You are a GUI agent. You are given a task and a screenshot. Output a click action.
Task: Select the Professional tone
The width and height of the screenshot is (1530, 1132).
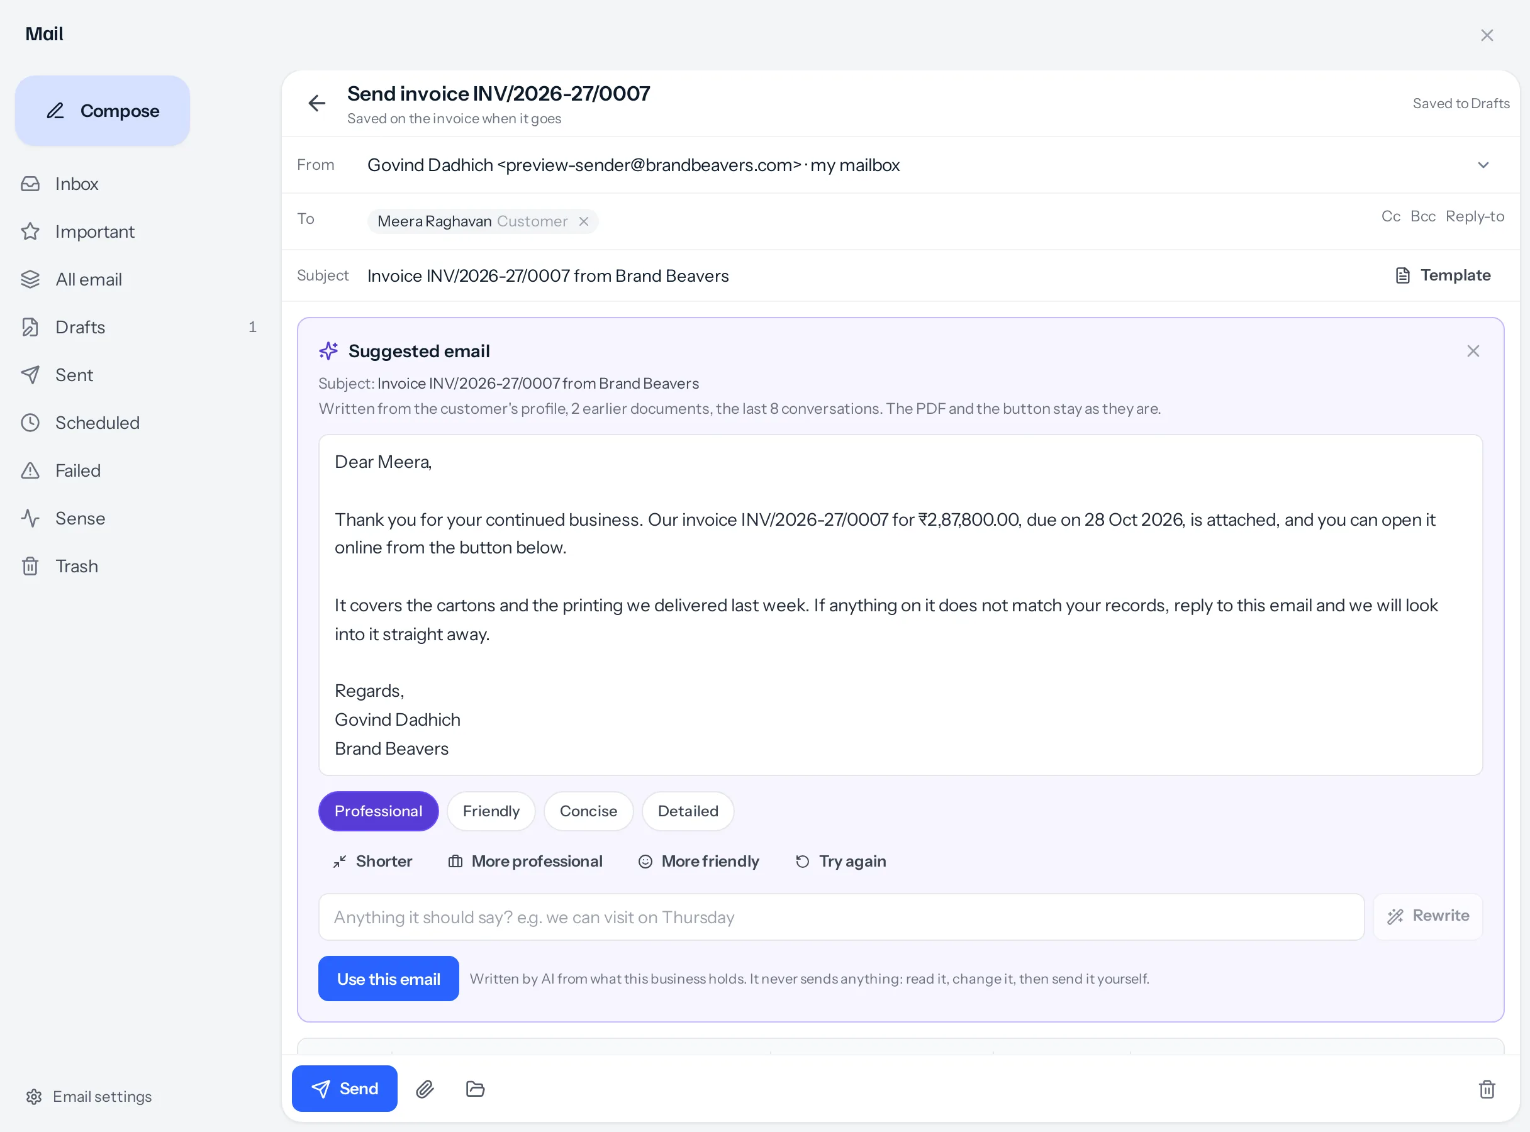(378, 811)
